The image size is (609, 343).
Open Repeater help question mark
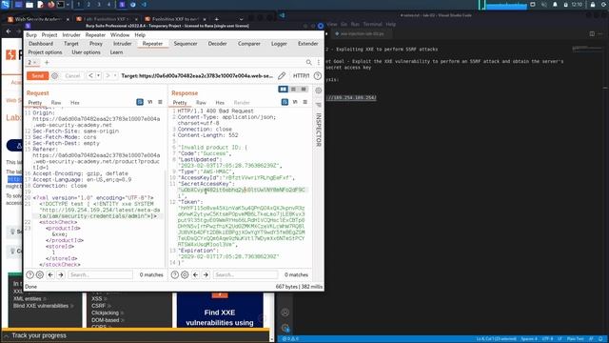point(318,76)
